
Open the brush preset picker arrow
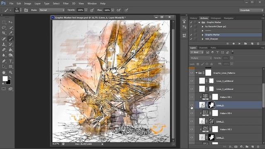click(x=21, y=10)
